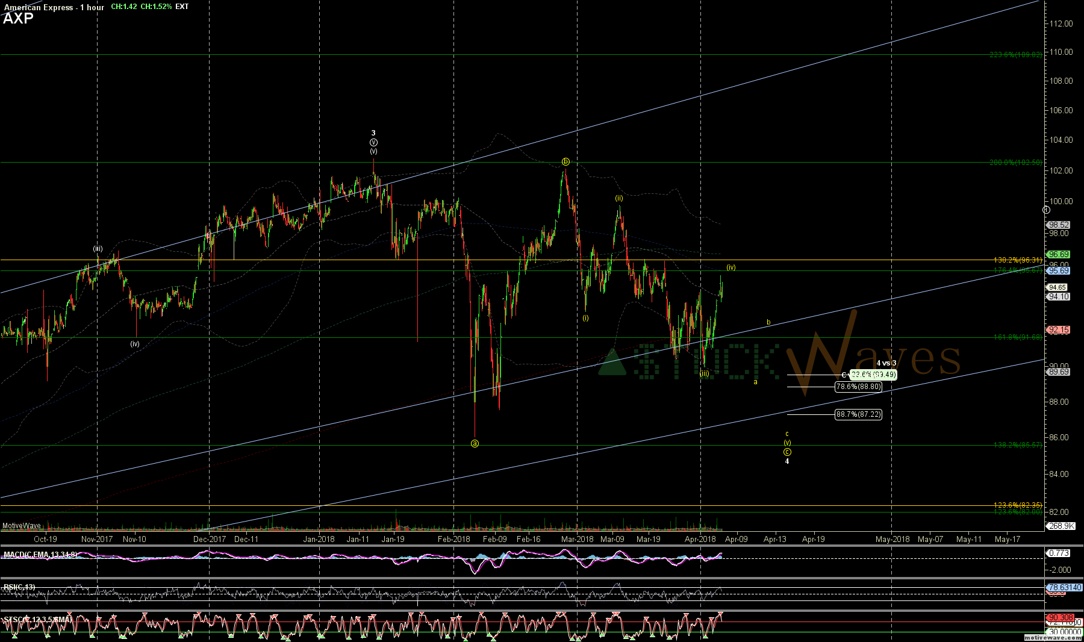Viewport: 1084px width, 642px height.
Task: Click the CH:1.42 change value
Action: pyautogui.click(x=123, y=7)
